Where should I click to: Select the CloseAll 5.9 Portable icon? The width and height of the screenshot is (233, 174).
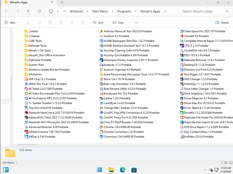182,36
